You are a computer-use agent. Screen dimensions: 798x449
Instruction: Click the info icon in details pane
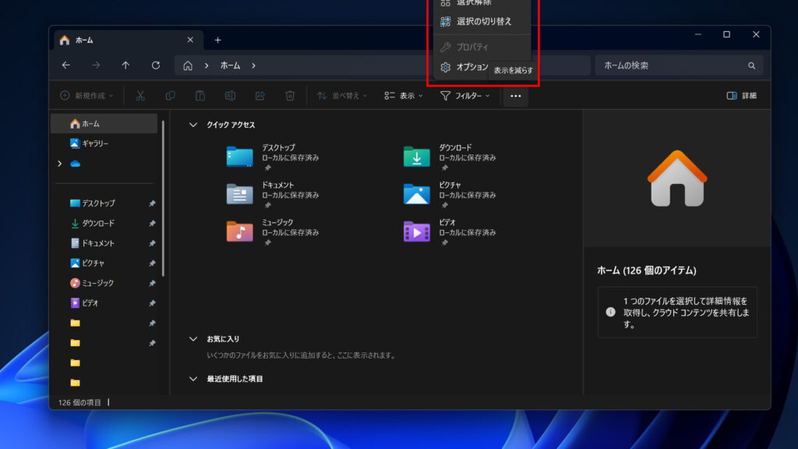coord(610,312)
